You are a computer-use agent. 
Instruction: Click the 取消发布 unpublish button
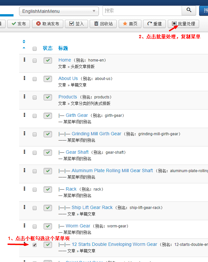(48, 24)
